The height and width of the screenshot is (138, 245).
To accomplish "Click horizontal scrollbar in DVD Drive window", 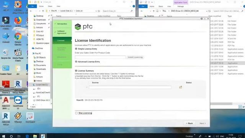I will 221,104.
